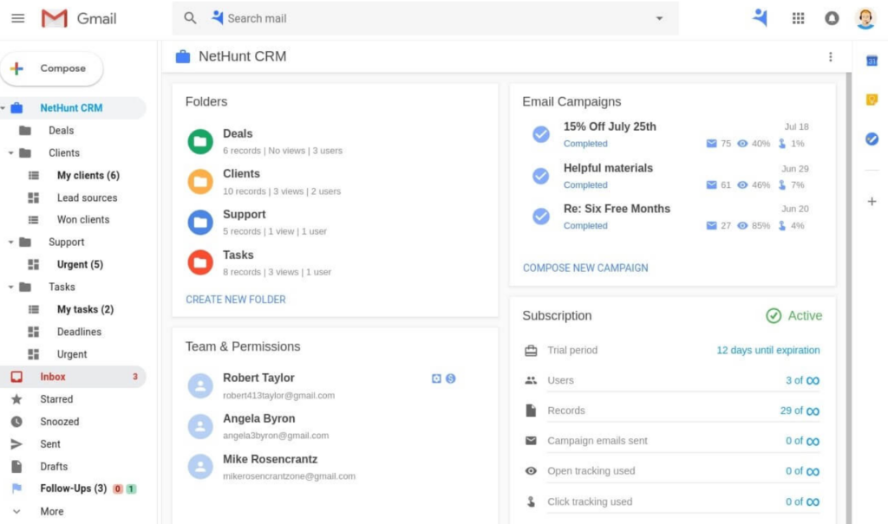Screen dimensions: 888x524
Task: Click Angela Byron's avatar
Action: [200, 427]
